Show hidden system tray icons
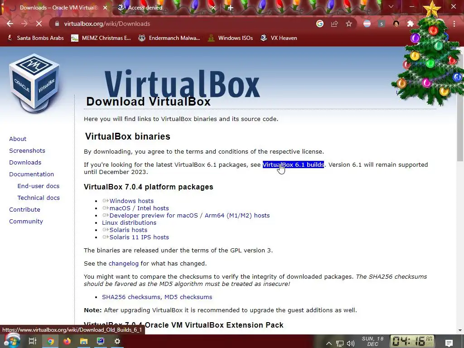464x348 pixels. click(x=329, y=343)
